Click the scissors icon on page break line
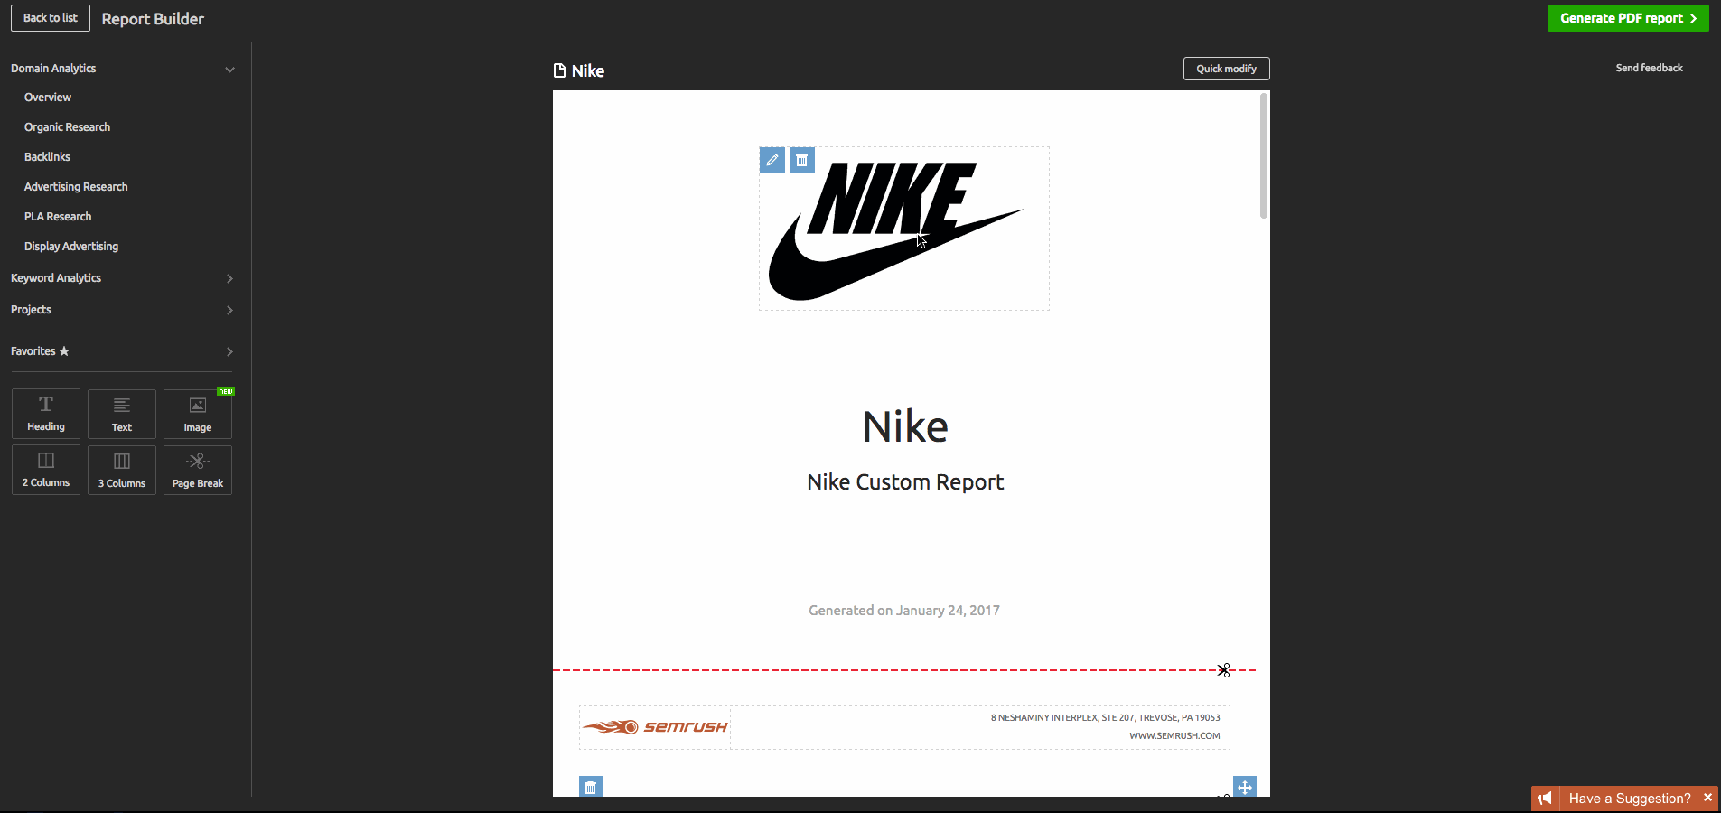 tap(1223, 670)
